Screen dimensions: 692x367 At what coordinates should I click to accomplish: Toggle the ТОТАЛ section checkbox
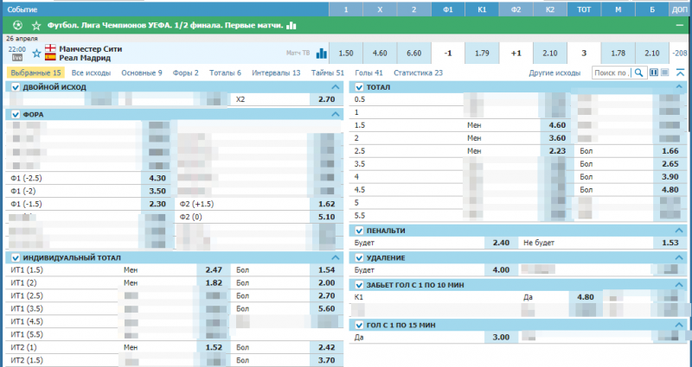[358, 88]
